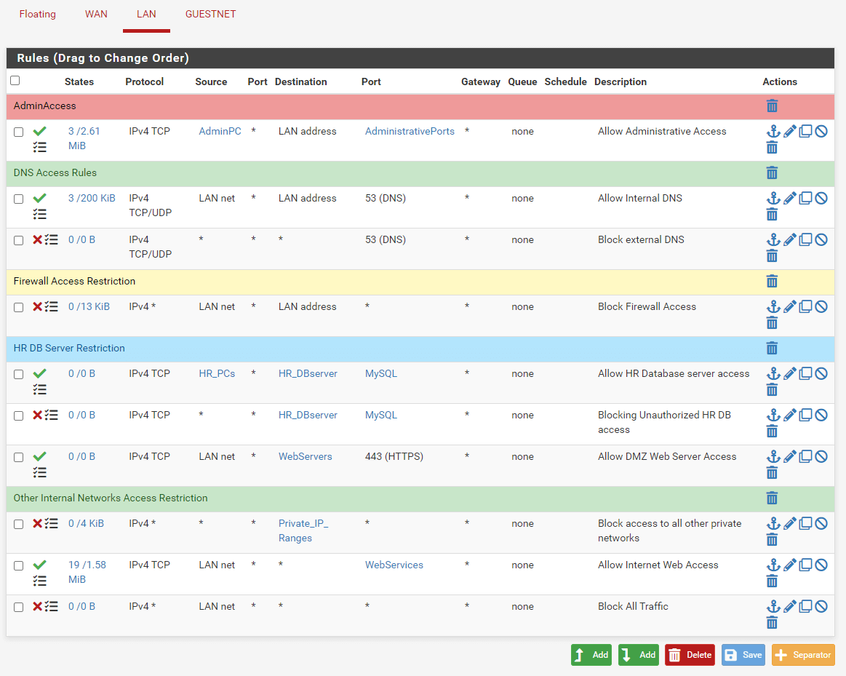
Task: Go to the GUESTNET tab
Action: [210, 14]
